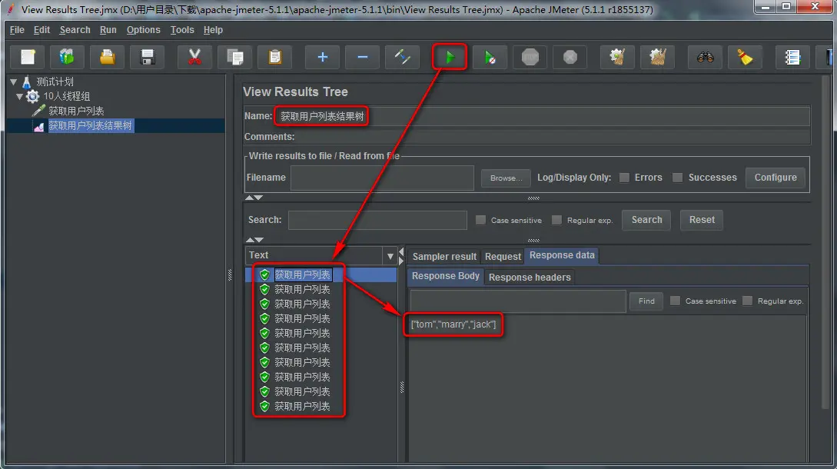Image resolution: width=837 pixels, height=469 pixels.
Task: Open the Templates icon
Action: [68, 57]
